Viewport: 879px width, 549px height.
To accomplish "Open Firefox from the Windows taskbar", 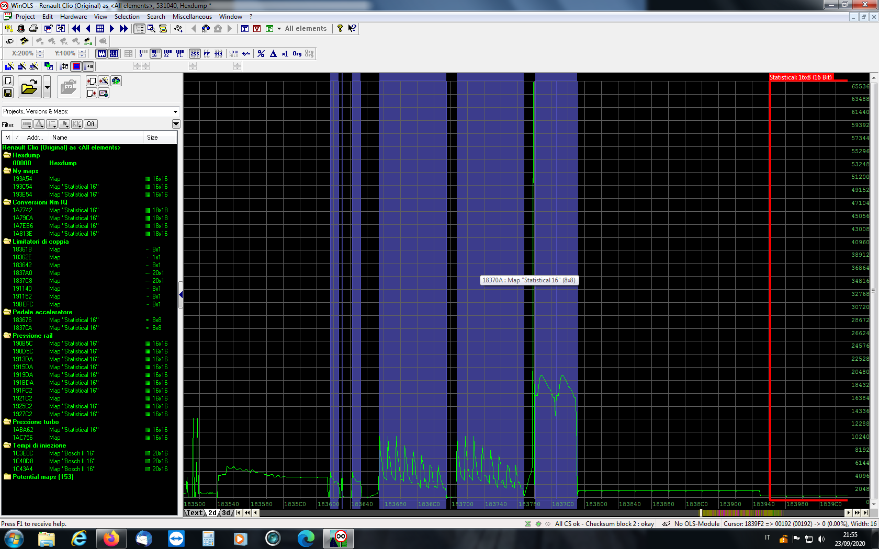I will 111,539.
